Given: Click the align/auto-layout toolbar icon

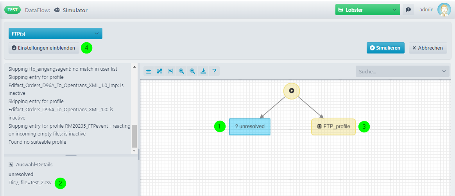Looking at the screenshot, I should [x=149, y=71].
